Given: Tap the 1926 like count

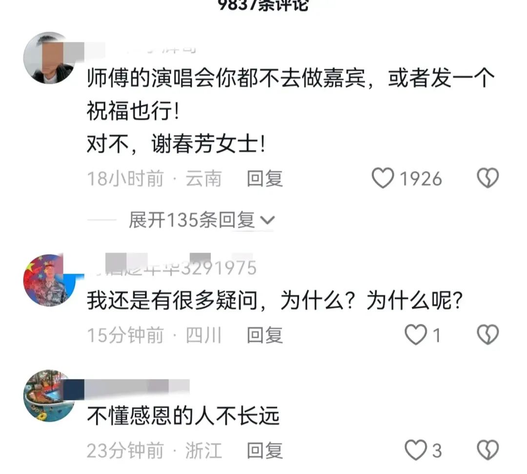Looking at the screenshot, I should click(x=421, y=178).
